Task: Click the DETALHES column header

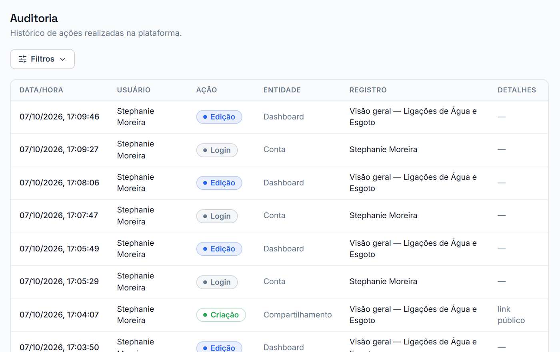Action: [517, 90]
